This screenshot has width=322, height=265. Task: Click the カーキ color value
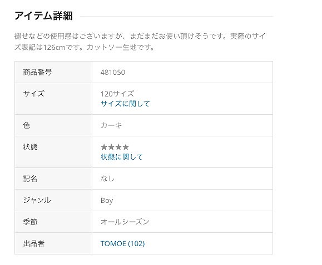tap(111, 125)
